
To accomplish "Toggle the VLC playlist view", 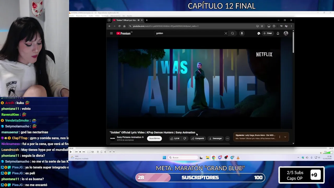I will point(98,152).
